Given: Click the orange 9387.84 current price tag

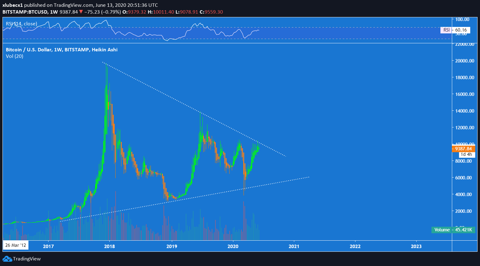Looking at the screenshot, I should coord(463,149).
